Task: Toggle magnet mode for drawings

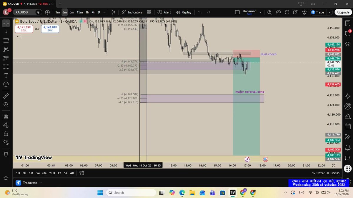Action: (x=6, y=116)
